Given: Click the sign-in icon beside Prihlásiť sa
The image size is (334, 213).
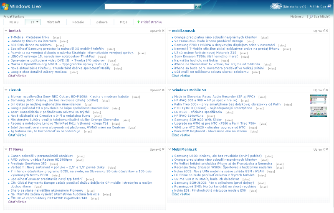Looking at the screenshot, I should (329, 6).
